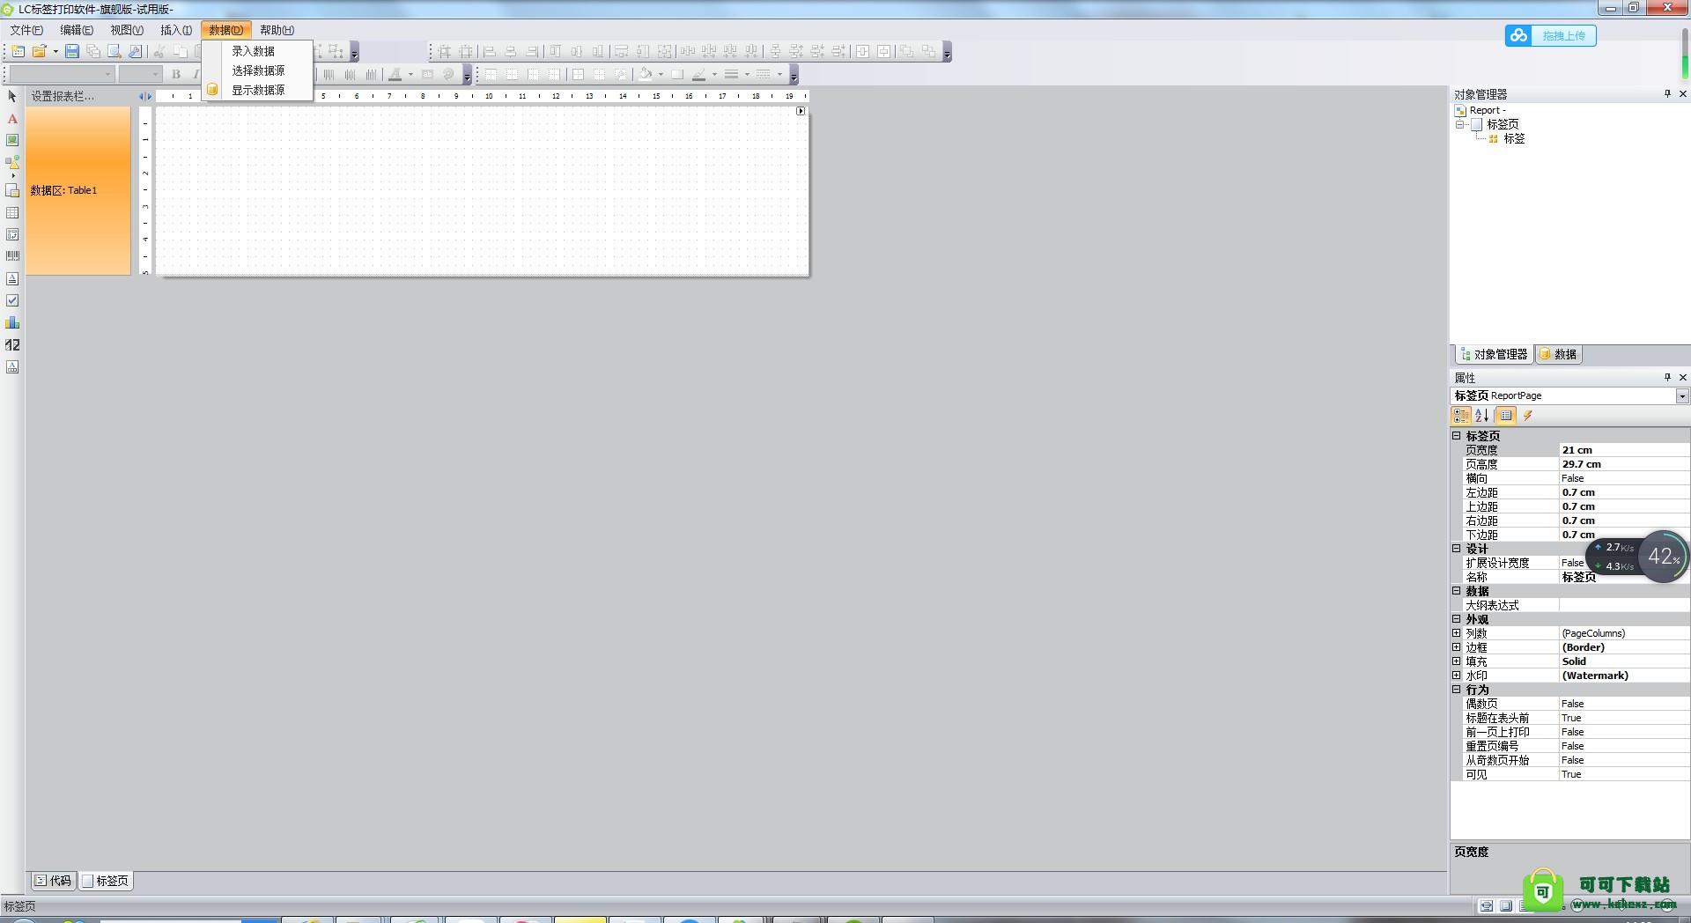The width and height of the screenshot is (1691, 923).
Task: Toggle categorized view in properties panel
Action: [1460, 416]
